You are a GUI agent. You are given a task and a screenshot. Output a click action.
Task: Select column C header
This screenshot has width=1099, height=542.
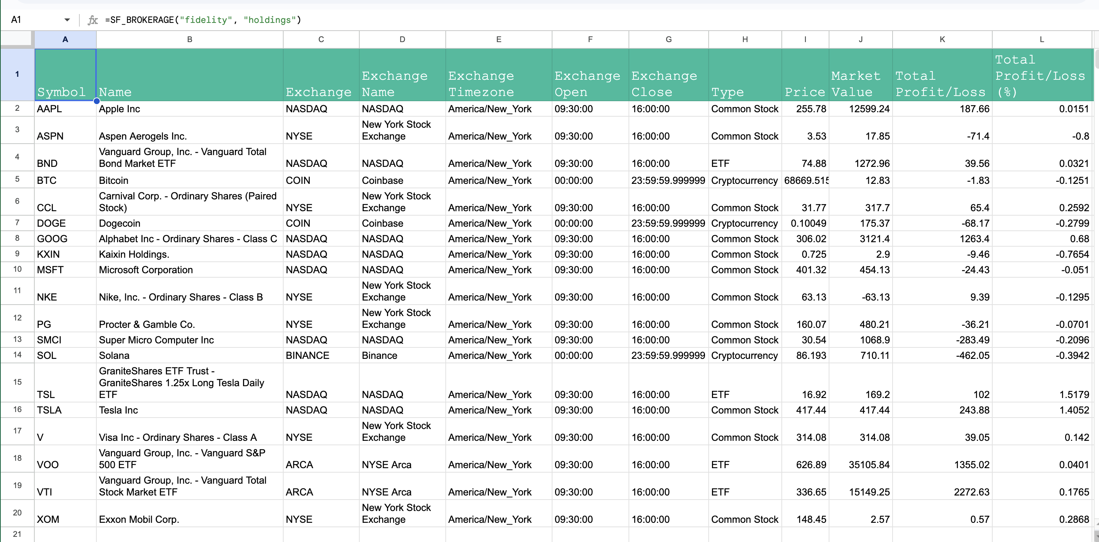coord(321,39)
